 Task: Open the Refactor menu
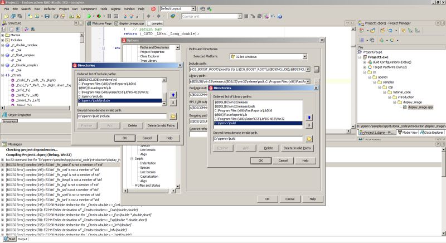[50, 9]
